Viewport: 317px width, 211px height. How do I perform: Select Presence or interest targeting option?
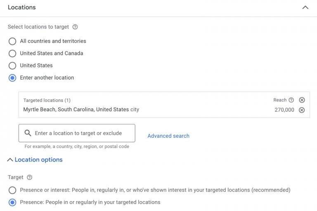click(12, 190)
